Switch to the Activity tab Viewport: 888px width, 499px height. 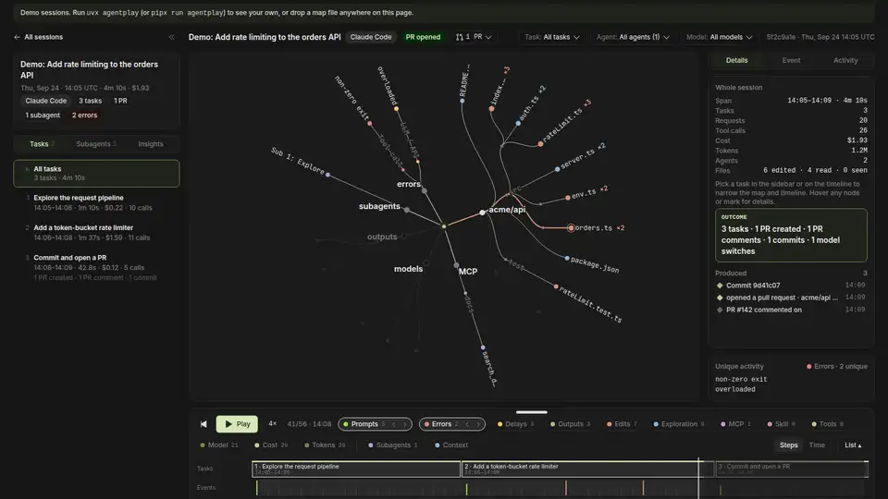click(x=845, y=60)
